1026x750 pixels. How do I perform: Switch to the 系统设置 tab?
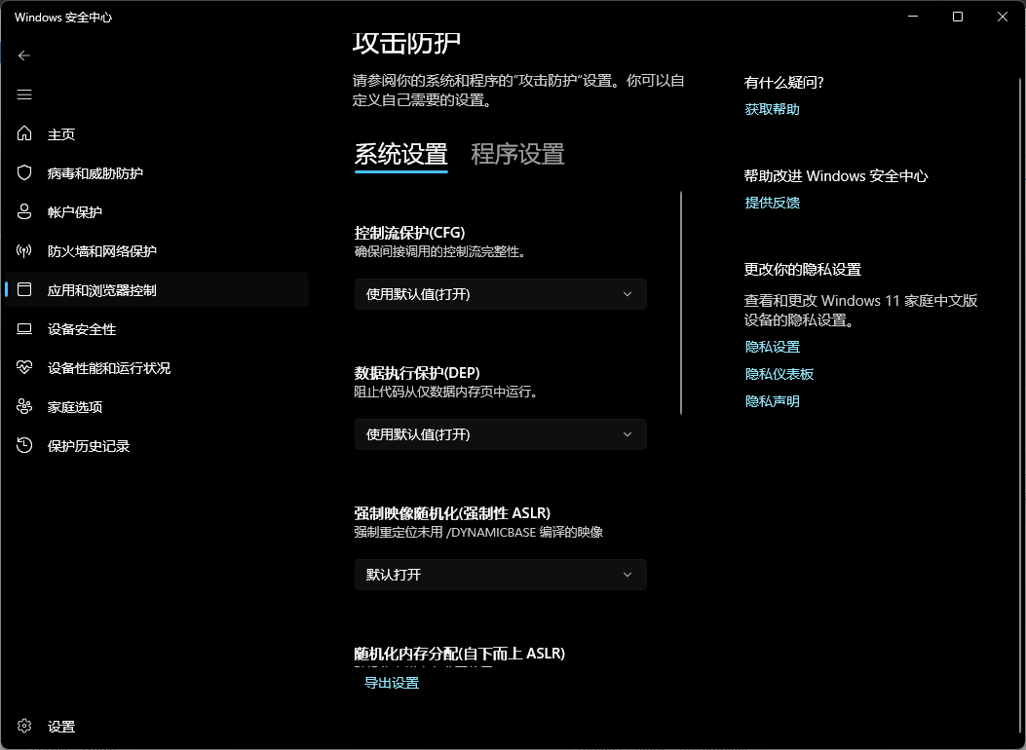click(401, 154)
